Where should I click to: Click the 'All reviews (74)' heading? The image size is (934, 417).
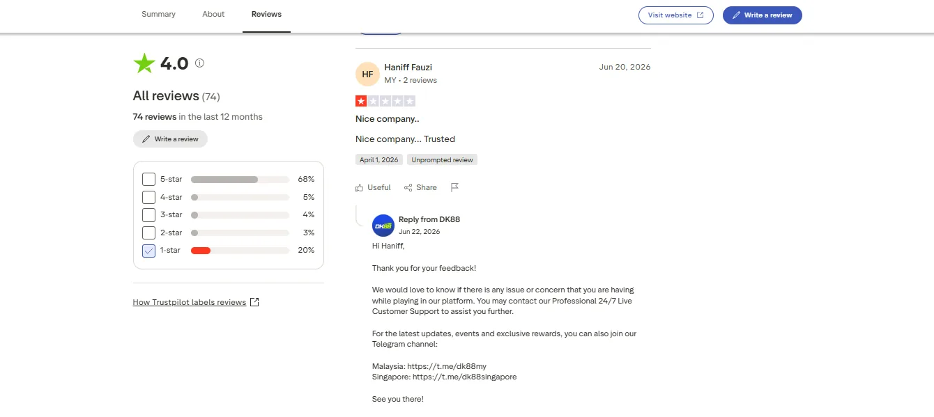[x=176, y=96]
